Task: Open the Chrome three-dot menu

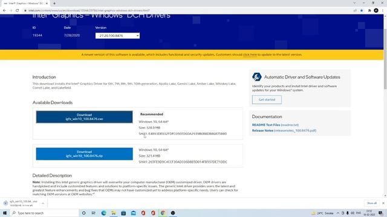Action: 383,10
